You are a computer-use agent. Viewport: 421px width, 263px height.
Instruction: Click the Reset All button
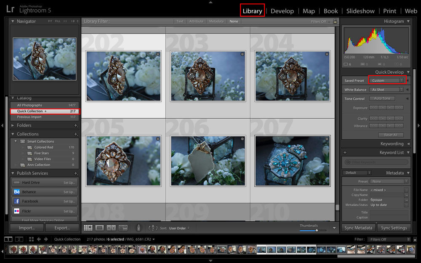point(391,135)
